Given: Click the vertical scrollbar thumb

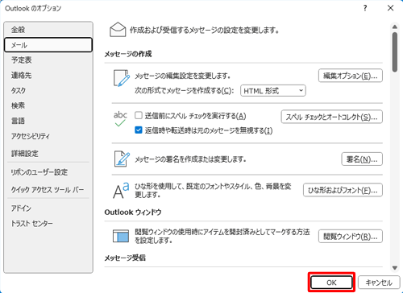Looking at the screenshot, I should 395,52.
